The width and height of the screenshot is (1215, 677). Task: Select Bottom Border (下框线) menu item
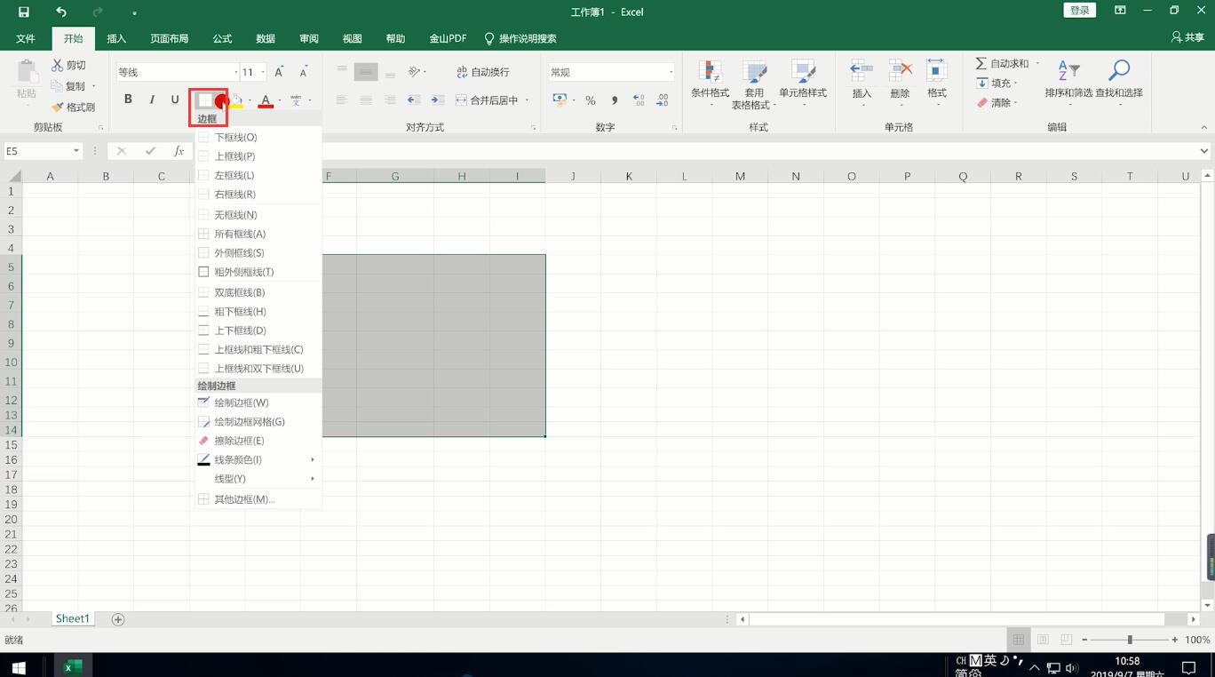point(258,137)
